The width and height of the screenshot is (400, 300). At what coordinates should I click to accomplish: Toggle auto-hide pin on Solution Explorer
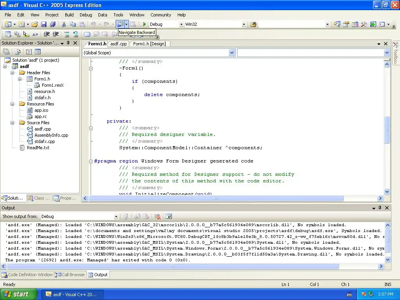(x=68, y=43)
